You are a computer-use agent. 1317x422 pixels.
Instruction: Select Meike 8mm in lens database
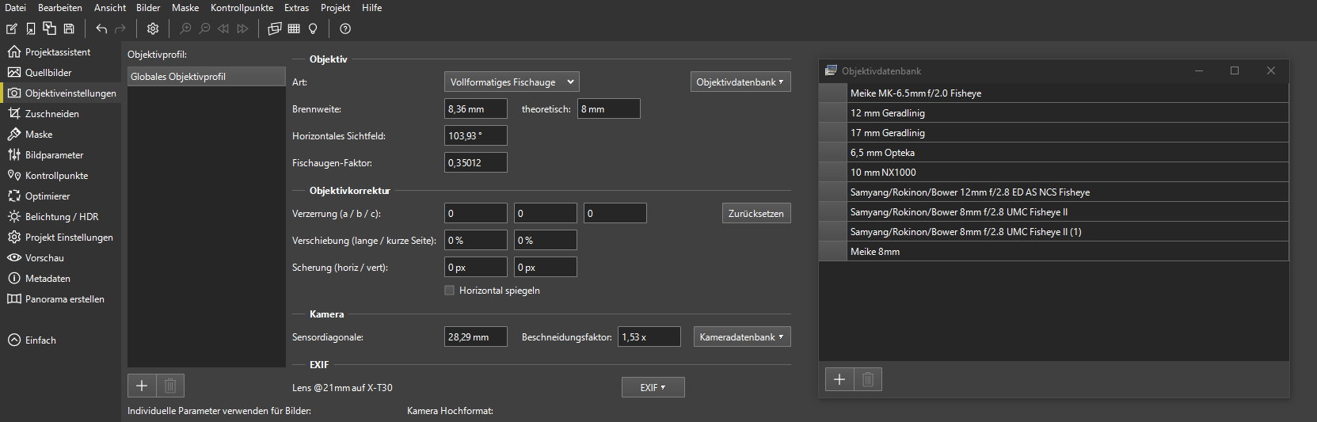tap(875, 252)
